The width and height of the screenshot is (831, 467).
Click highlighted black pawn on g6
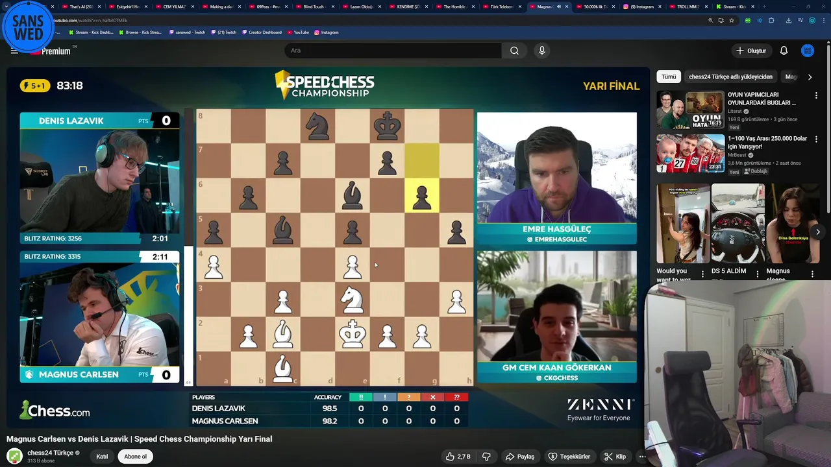pyautogui.click(x=422, y=196)
